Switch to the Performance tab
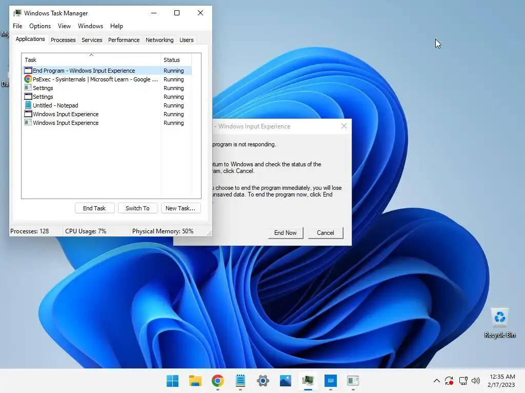 pyautogui.click(x=124, y=40)
